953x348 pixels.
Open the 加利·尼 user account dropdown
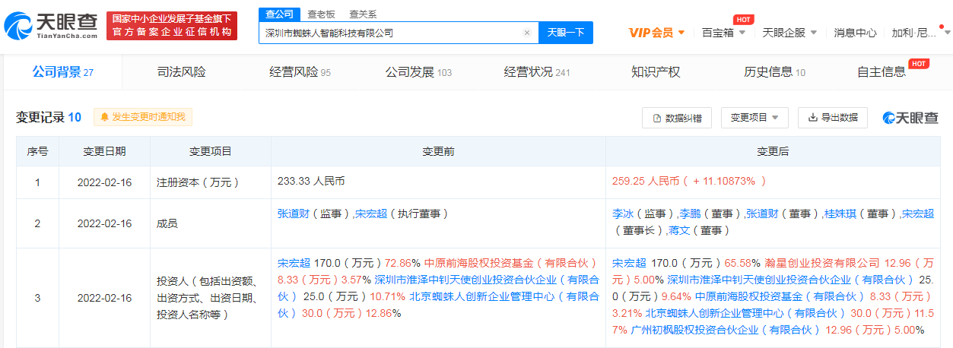click(920, 33)
